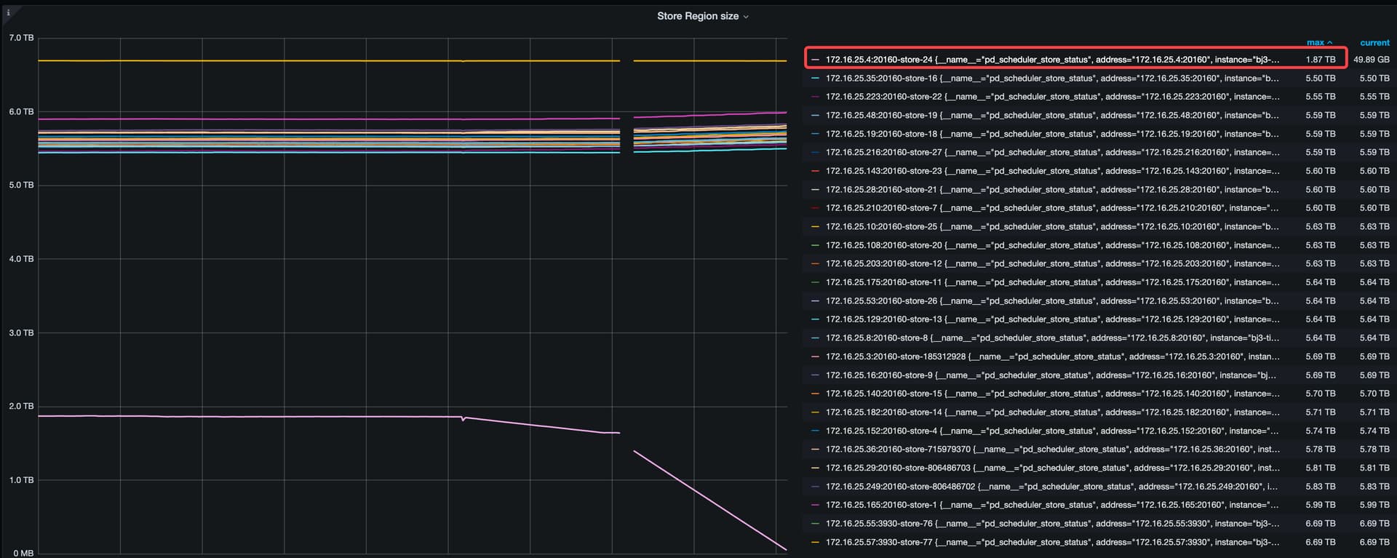Open color picker for store-24 series swatch
Image resolution: width=1397 pixels, height=558 pixels.
pyautogui.click(x=815, y=60)
